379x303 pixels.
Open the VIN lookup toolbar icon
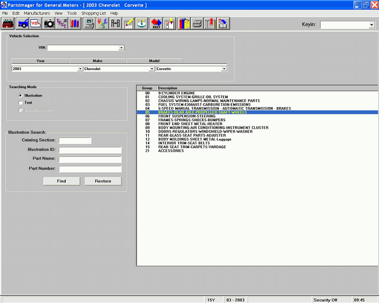[36, 24]
